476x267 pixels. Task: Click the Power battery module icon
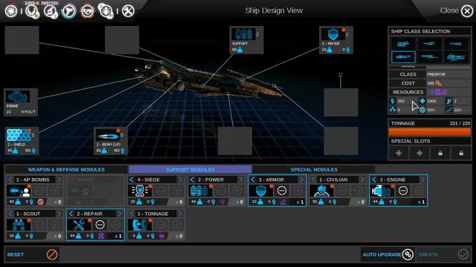coord(201,191)
